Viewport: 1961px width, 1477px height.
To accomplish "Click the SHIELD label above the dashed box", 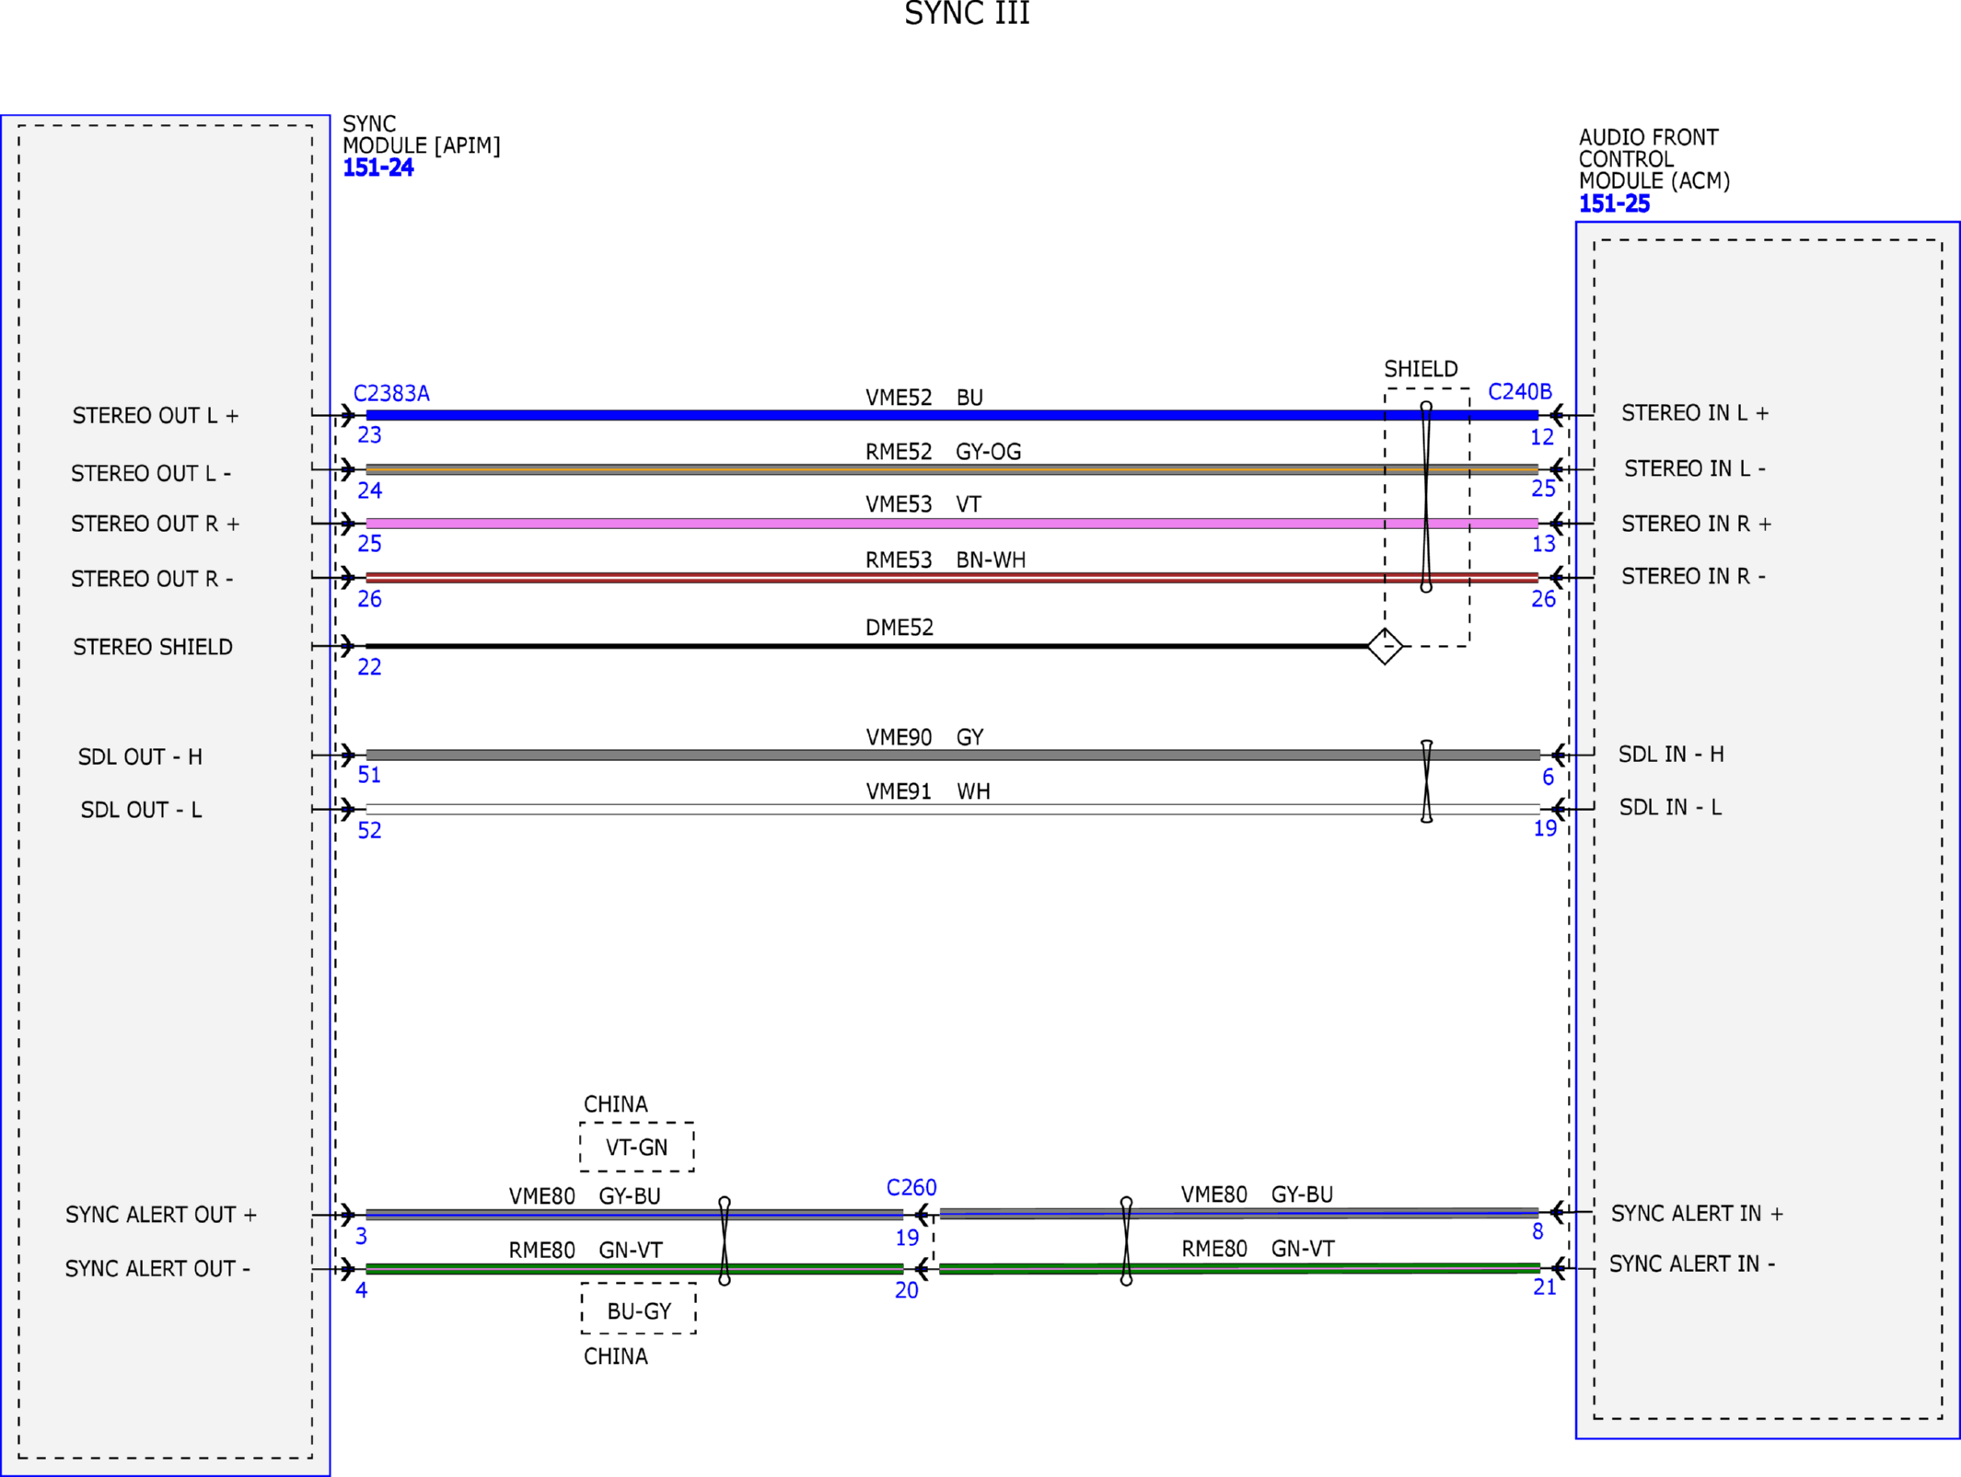I will click(1421, 369).
